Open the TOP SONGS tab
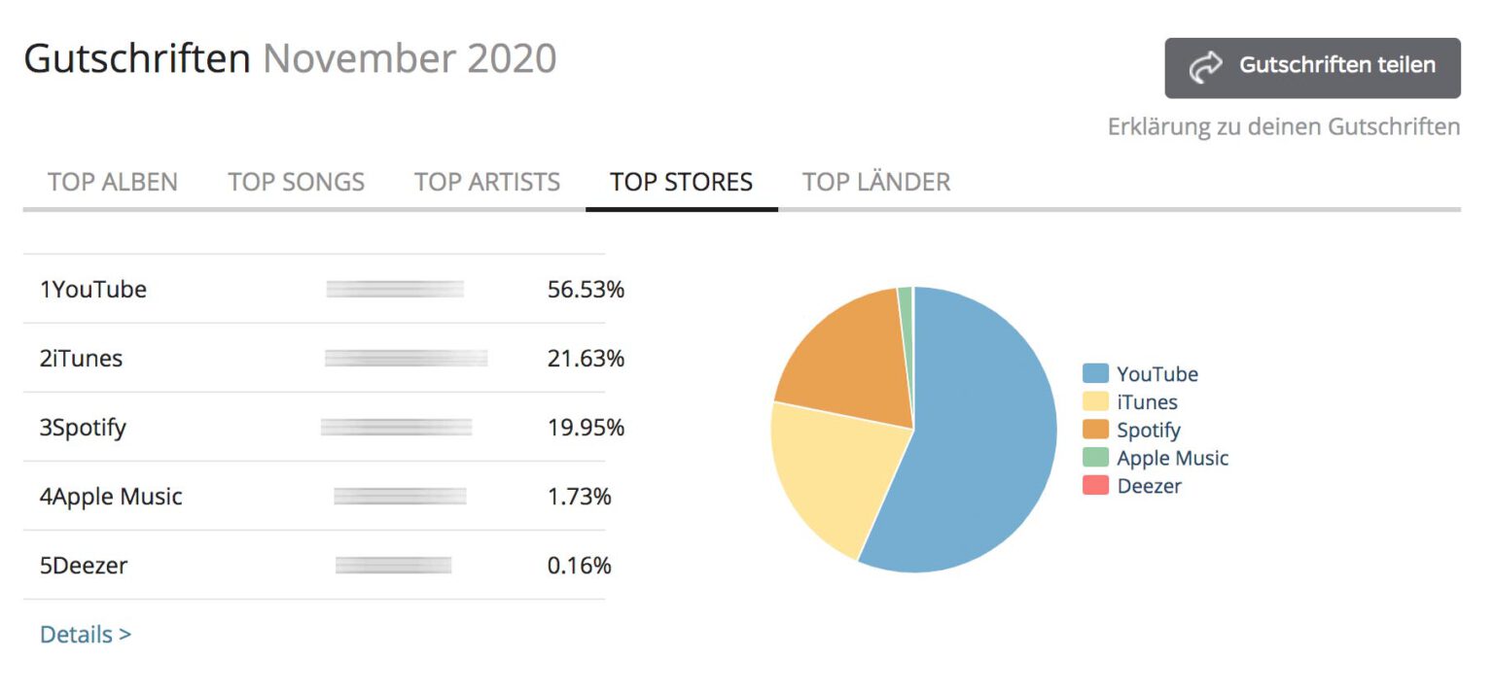The height and width of the screenshot is (692, 1494). tap(296, 182)
